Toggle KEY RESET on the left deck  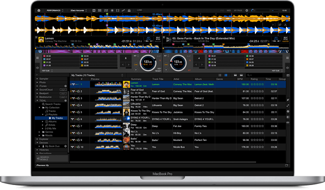(158, 70)
